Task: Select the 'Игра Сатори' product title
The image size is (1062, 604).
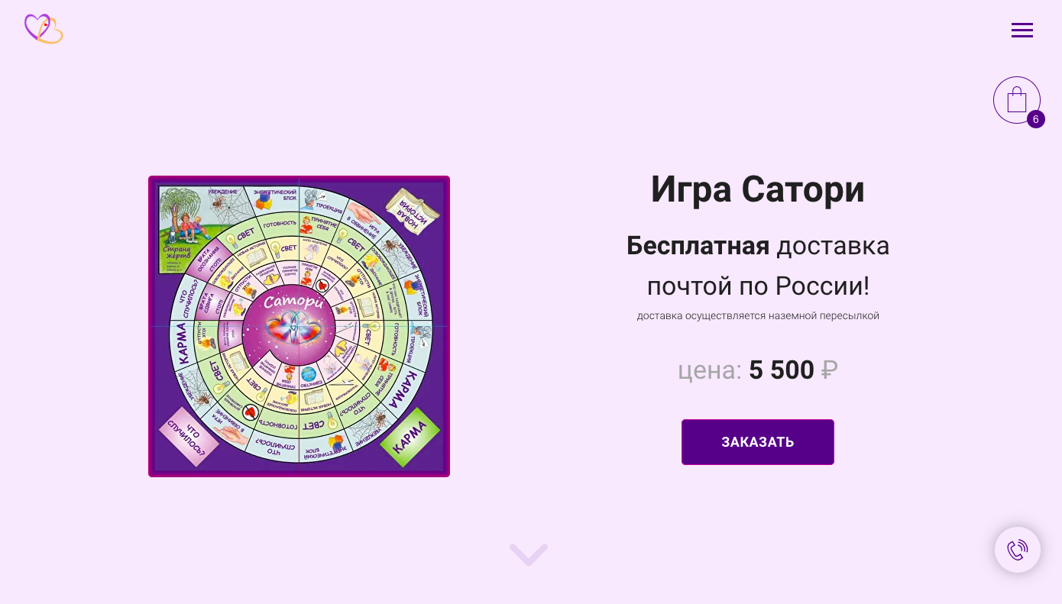Action: 758,189
